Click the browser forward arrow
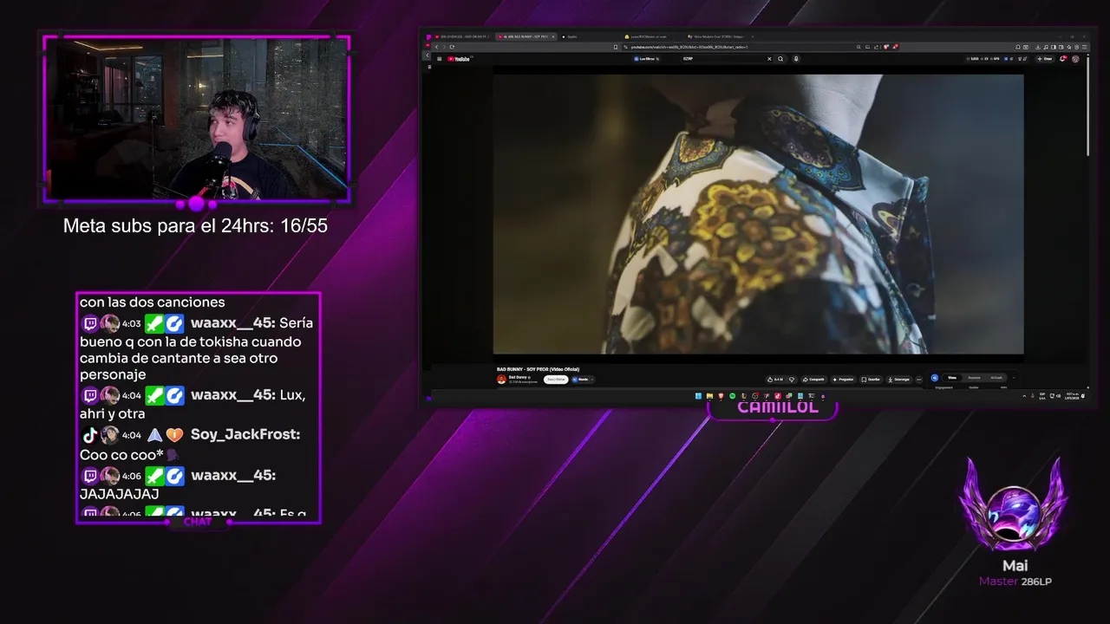Image resolution: width=1110 pixels, height=624 pixels. pos(444,47)
